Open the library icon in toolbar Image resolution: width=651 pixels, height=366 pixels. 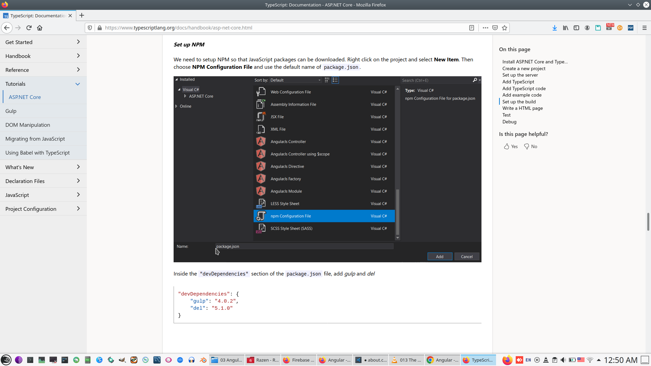click(x=565, y=28)
